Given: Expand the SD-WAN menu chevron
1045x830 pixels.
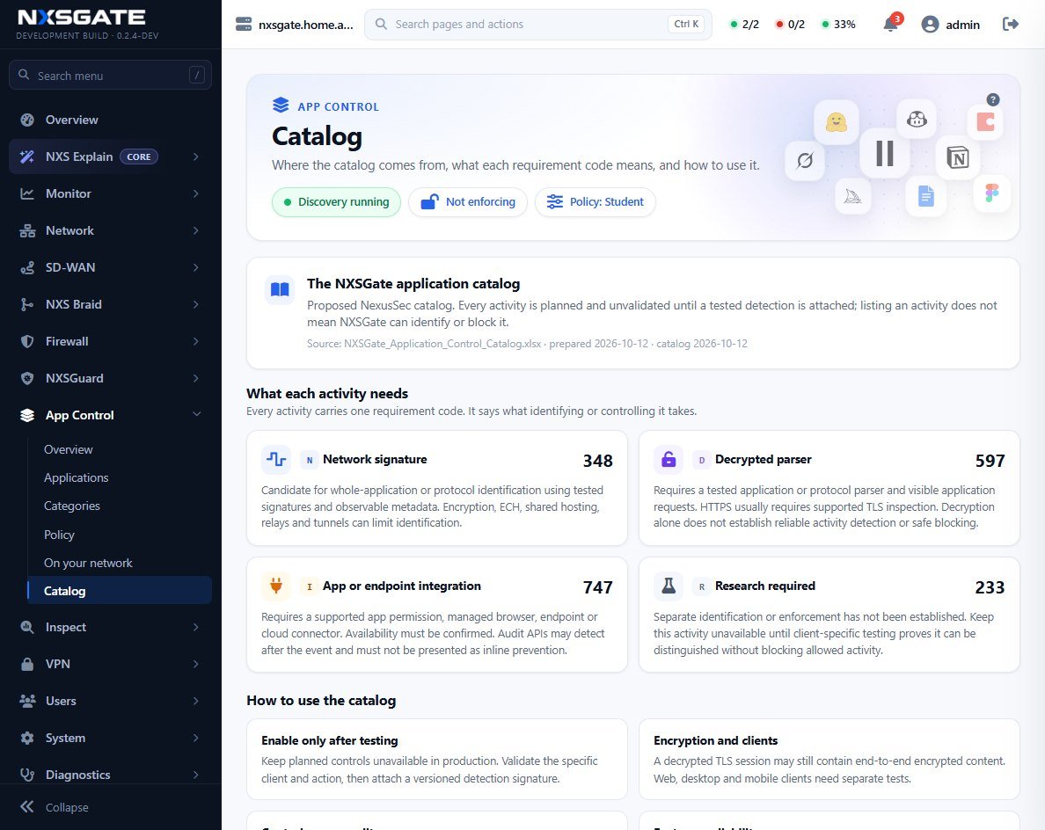Looking at the screenshot, I should tap(196, 268).
